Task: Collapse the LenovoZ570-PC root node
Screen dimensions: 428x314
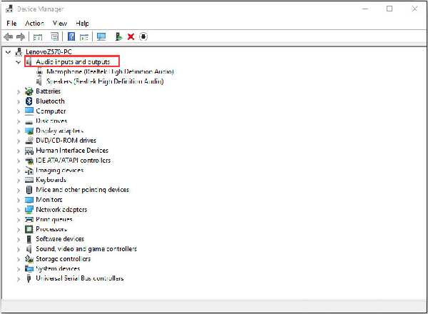Action: (x=8, y=51)
